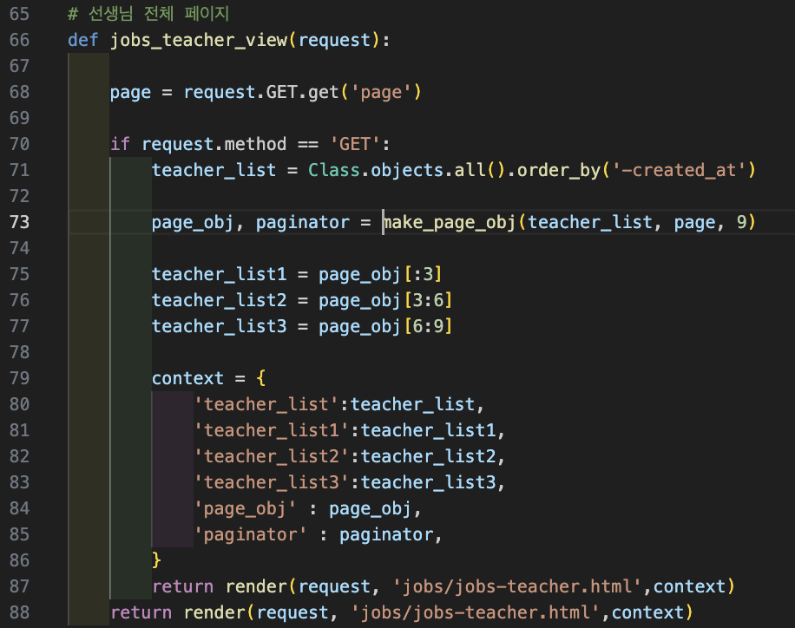The image size is (795, 628).
Task: Click the closing brace on line 86
Action: (x=156, y=560)
